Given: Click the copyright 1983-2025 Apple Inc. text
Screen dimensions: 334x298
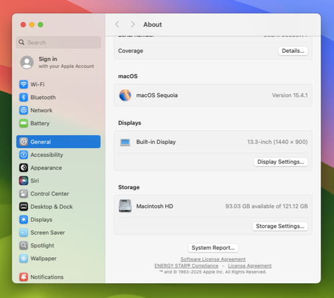Looking at the screenshot, I should click(213, 272).
